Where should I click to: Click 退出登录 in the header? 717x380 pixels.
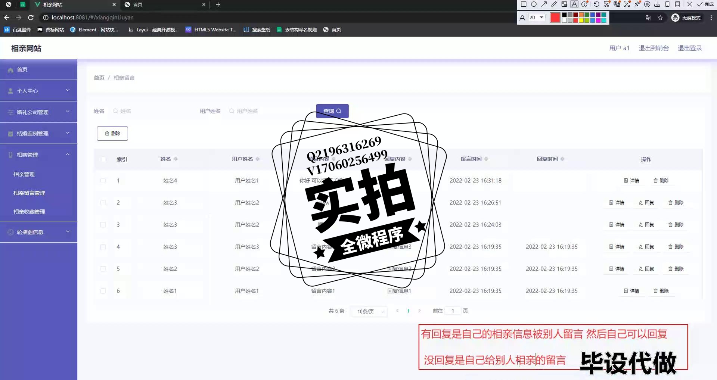690,48
